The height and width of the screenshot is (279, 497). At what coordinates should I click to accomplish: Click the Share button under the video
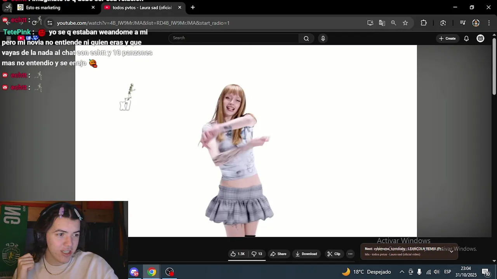(x=278, y=254)
